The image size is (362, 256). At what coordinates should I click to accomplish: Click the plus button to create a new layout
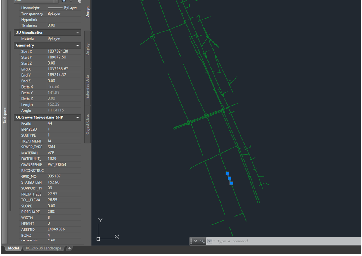(x=69, y=249)
